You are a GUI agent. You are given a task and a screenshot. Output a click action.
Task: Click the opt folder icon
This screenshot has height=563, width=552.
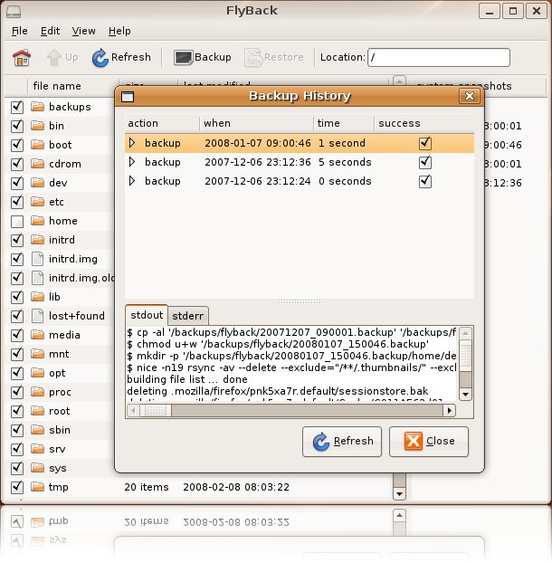(x=37, y=373)
